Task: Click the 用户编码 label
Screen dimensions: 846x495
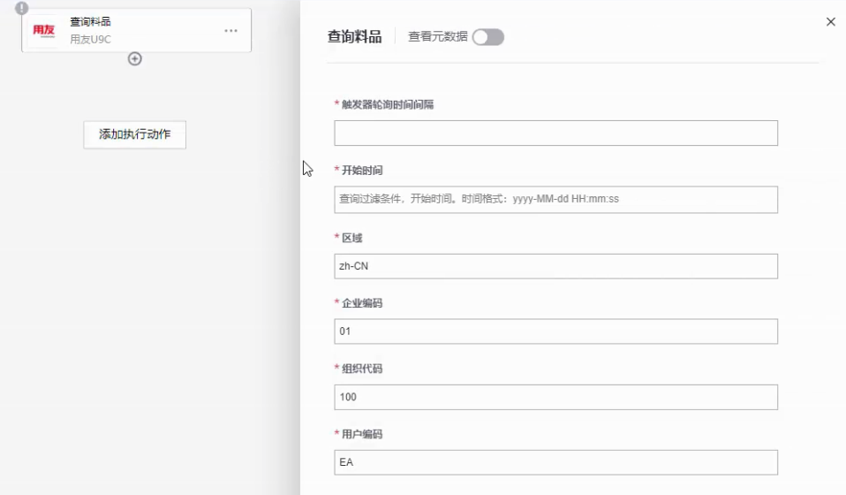Action: [x=362, y=435]
